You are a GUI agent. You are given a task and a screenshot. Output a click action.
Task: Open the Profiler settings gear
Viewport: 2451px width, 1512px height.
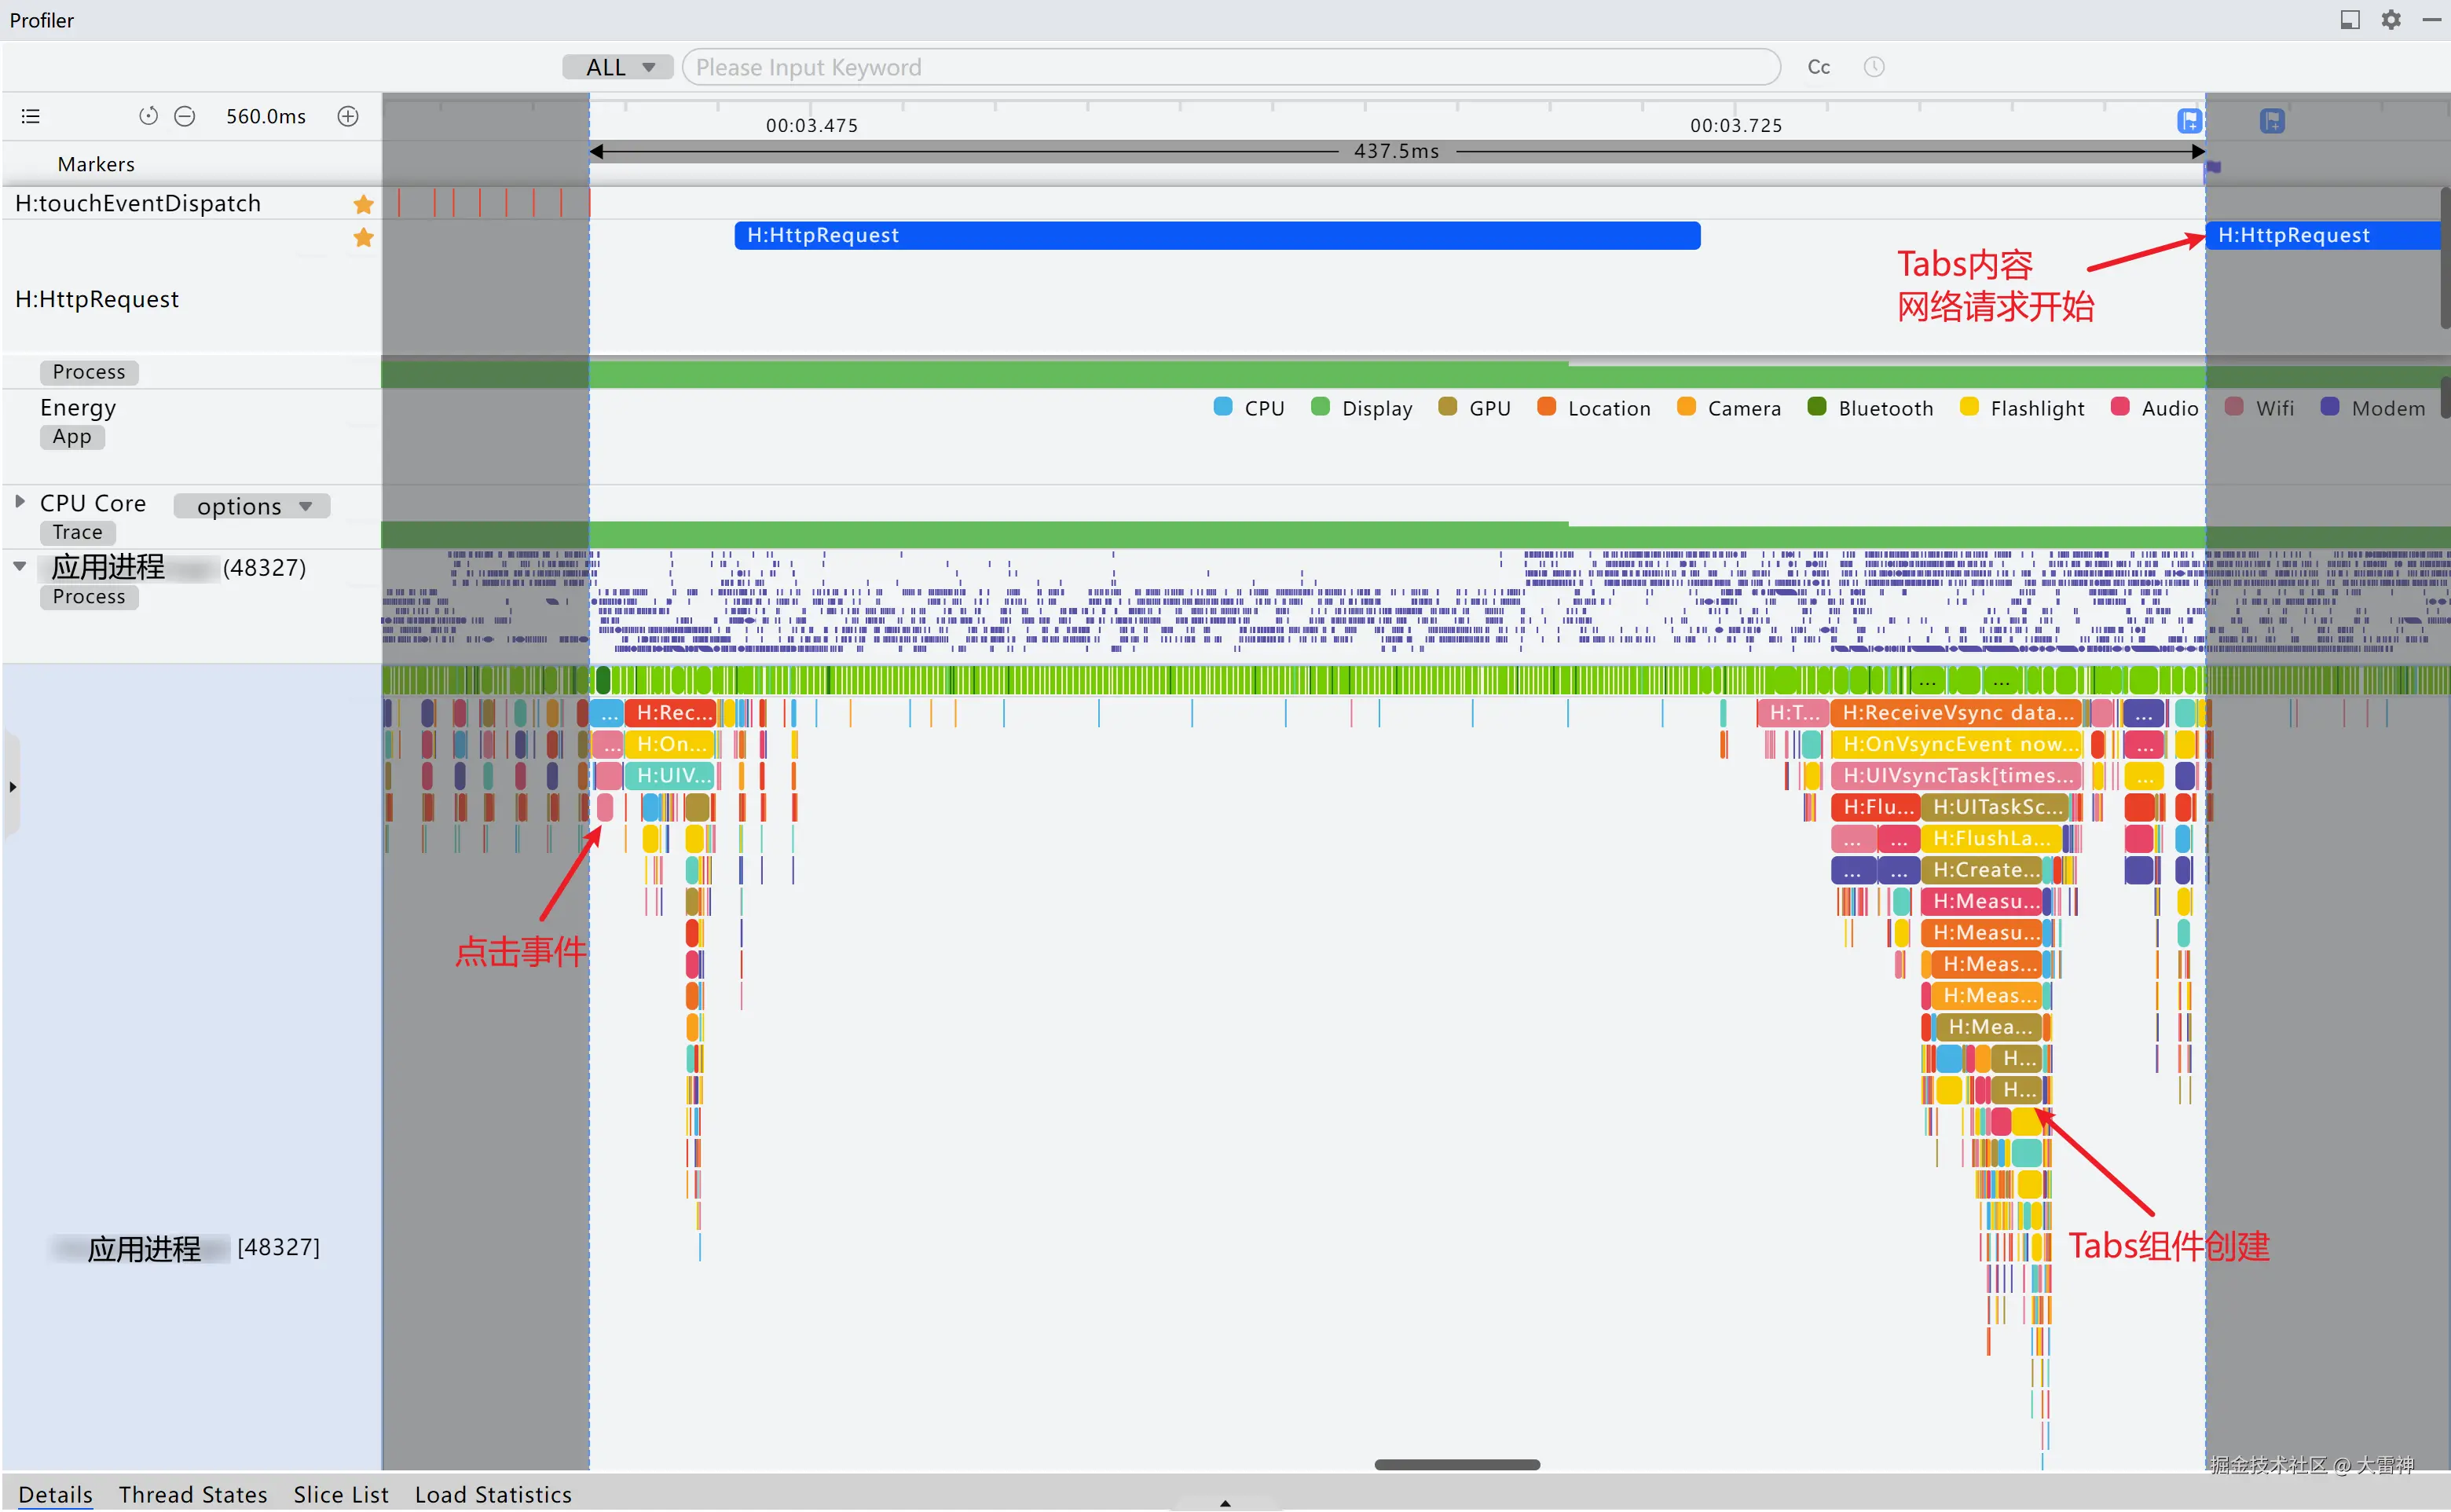2391,20
